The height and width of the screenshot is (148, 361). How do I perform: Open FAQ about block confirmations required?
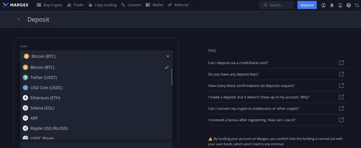point(251,86)
